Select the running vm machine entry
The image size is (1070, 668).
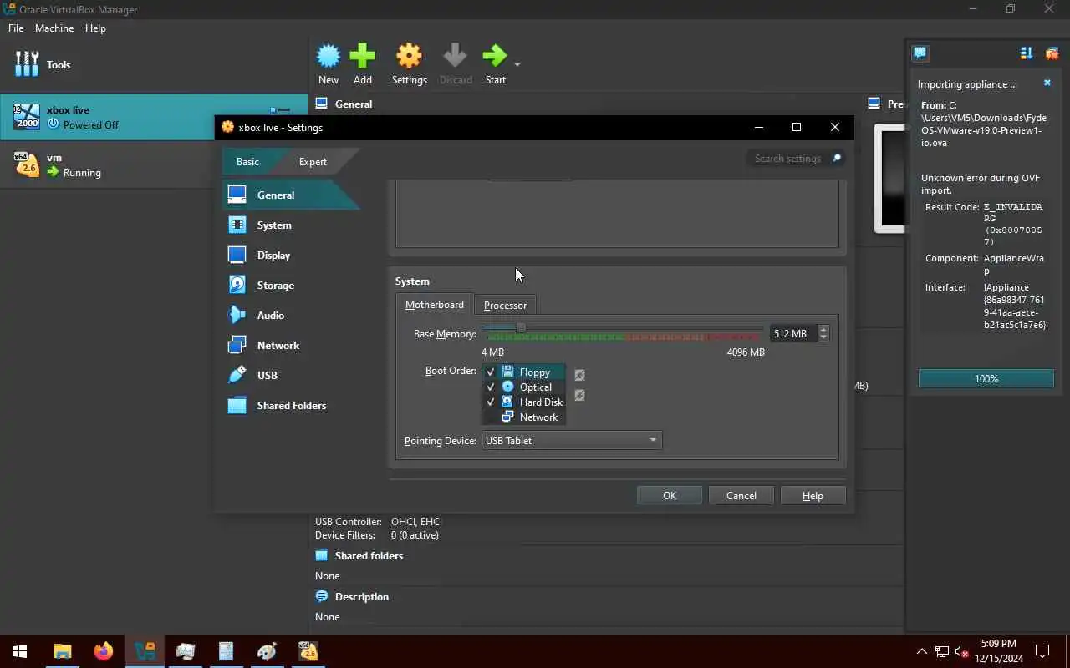click(x=154, y=164)
